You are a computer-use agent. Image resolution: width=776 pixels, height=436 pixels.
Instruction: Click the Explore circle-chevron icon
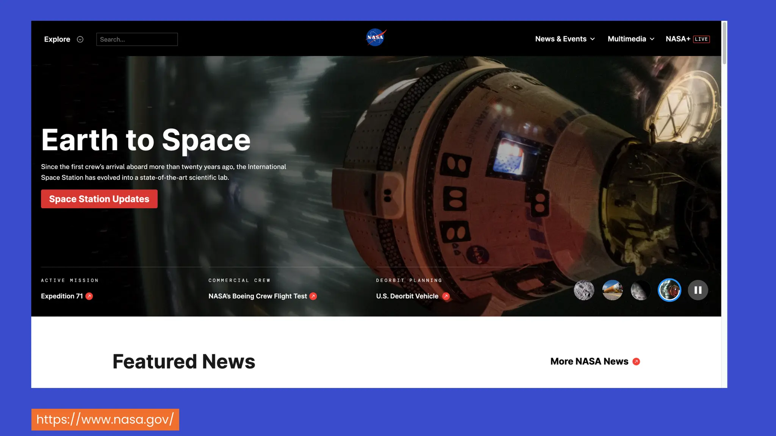80,39
